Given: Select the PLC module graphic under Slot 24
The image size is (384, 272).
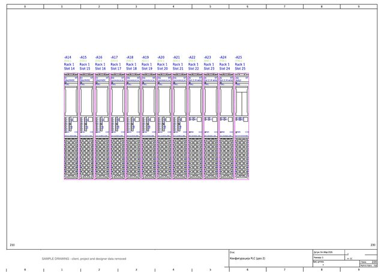Looking at the screenshot, I should coord(226,126).
